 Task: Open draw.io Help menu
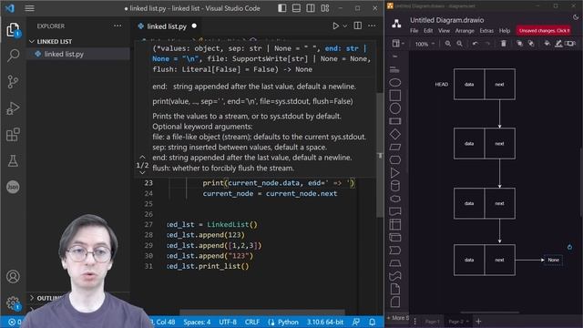[x=504, y=31]
